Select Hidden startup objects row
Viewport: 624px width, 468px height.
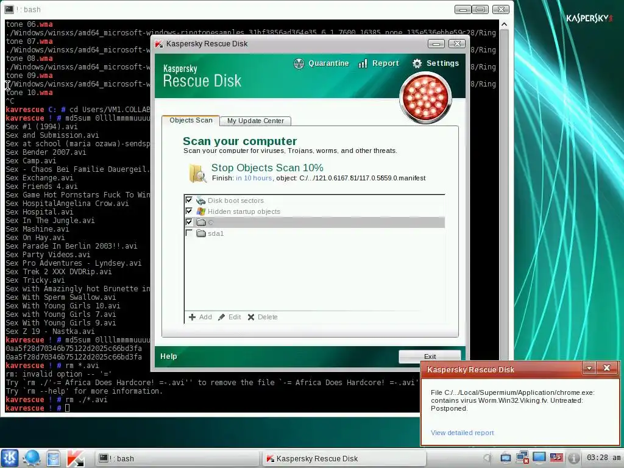pyautogui.click(x=314, y=211)
